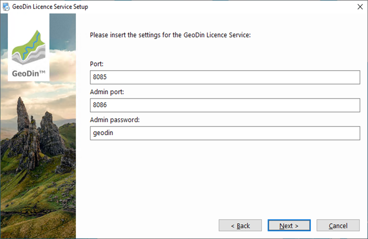Click the setup installer icon in title bar
Screen dimensions: 368x239
point(6,7)
